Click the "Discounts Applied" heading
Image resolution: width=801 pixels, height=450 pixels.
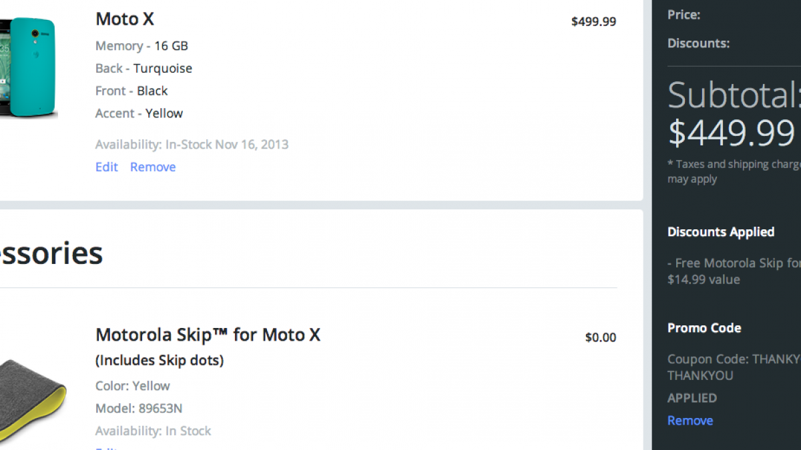pyautogui.click(x=721, y=232)
